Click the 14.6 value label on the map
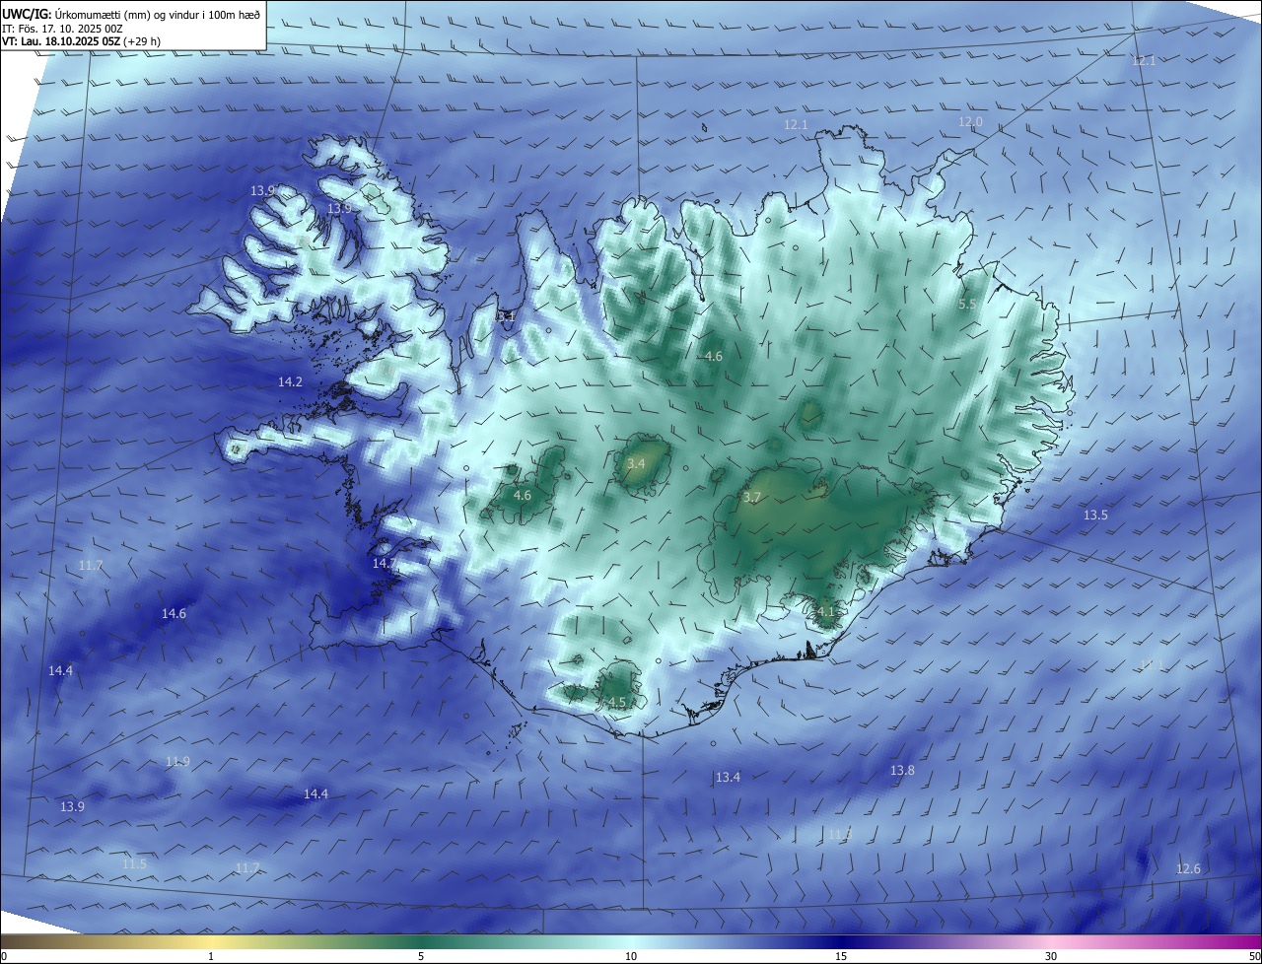Viewport: 1262px width, 964px height. point(174,613)
